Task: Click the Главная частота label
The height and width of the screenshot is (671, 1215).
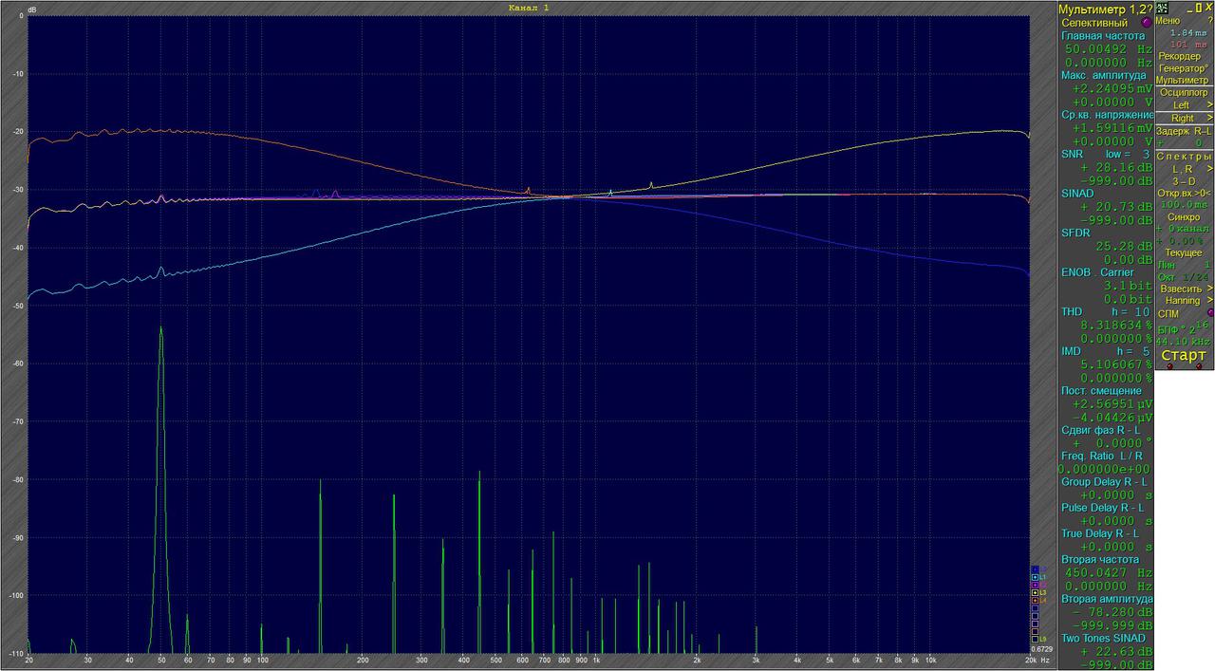Action: click(x=1103, y=35)
